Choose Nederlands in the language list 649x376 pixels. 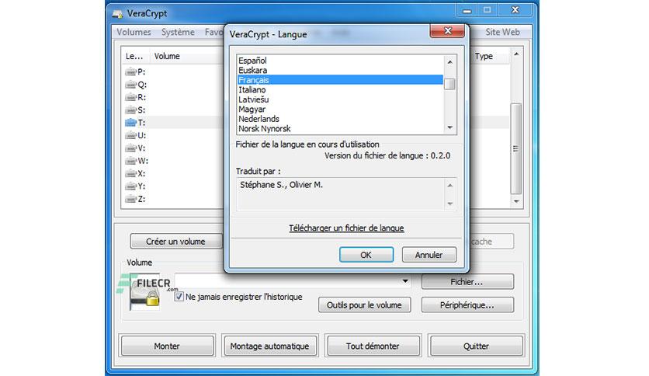340,119
